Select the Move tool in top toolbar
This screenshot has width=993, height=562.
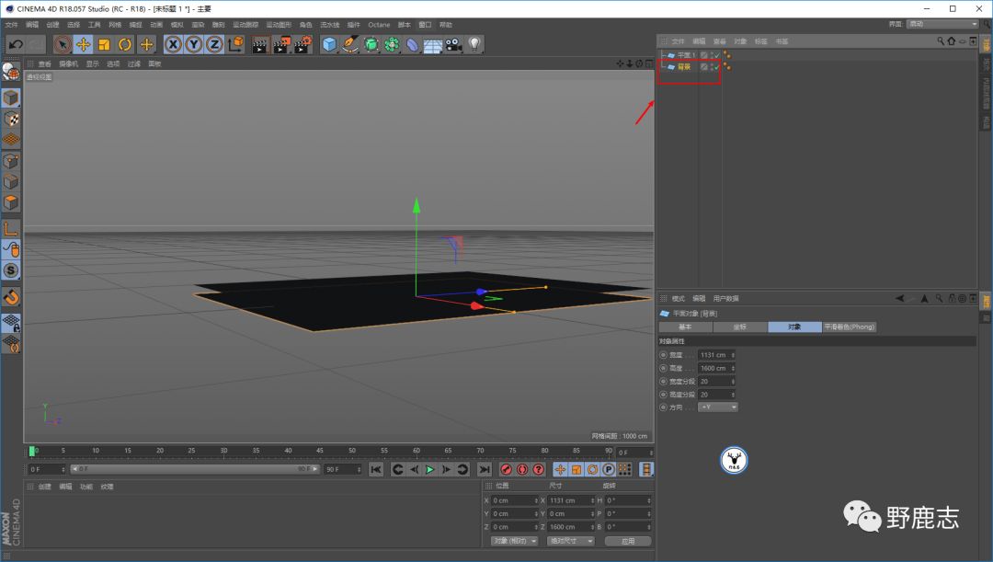(83, 44)
